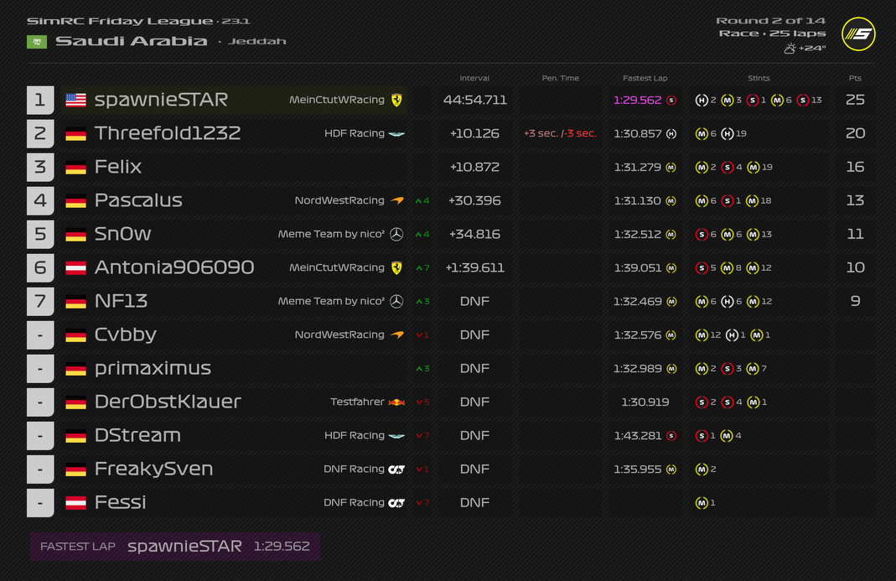
Task: Click the hard tyre icon beside 1:30.857
Action: pyautogui.click(x=671, y=133)
